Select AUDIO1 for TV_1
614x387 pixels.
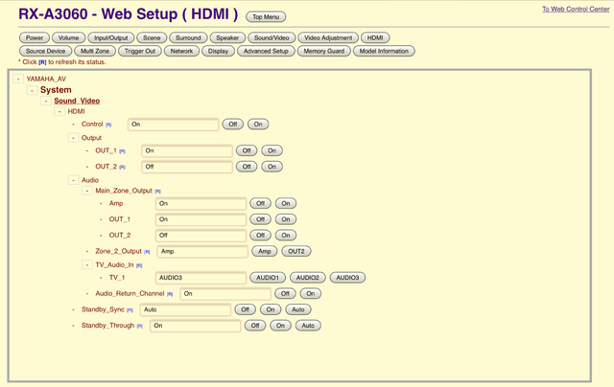point(268,278)
